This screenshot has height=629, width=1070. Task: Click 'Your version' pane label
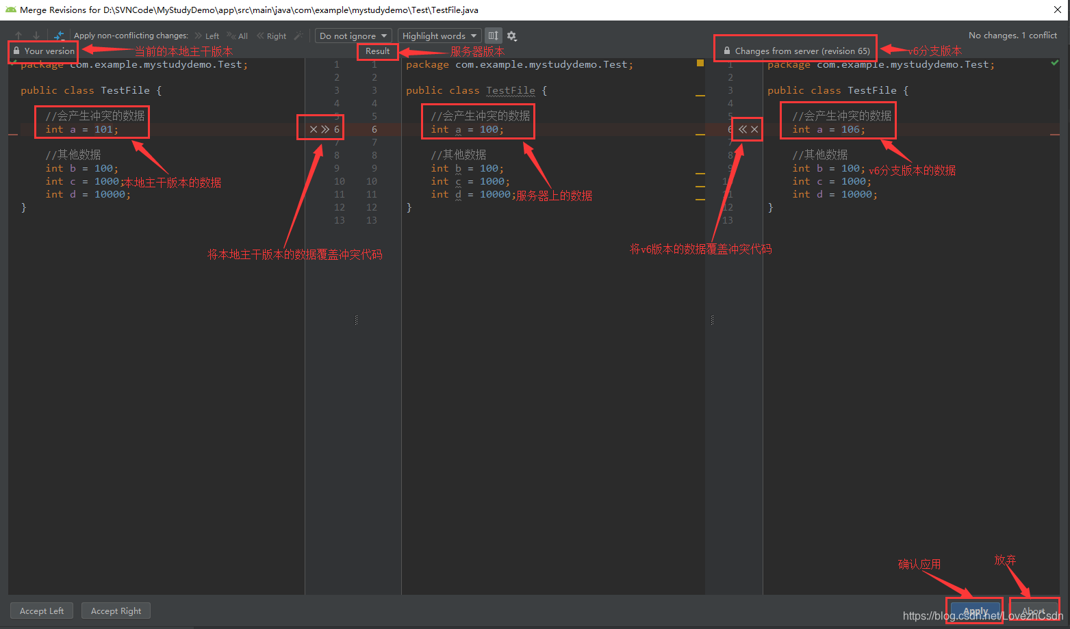coord(49,51)
